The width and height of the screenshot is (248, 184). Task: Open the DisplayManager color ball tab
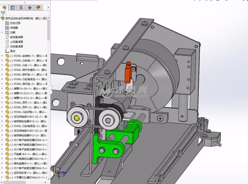tap(38, 8)
